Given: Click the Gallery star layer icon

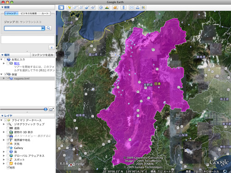Looking at the screenshot, I should tap(11, 148).
